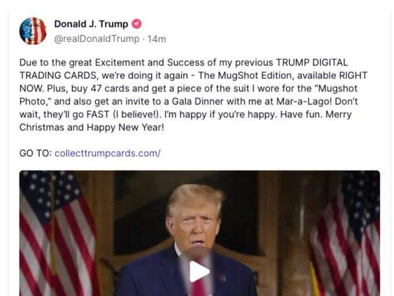
Task: Open the flag-painted profile avatar
Action: point(33,31)
